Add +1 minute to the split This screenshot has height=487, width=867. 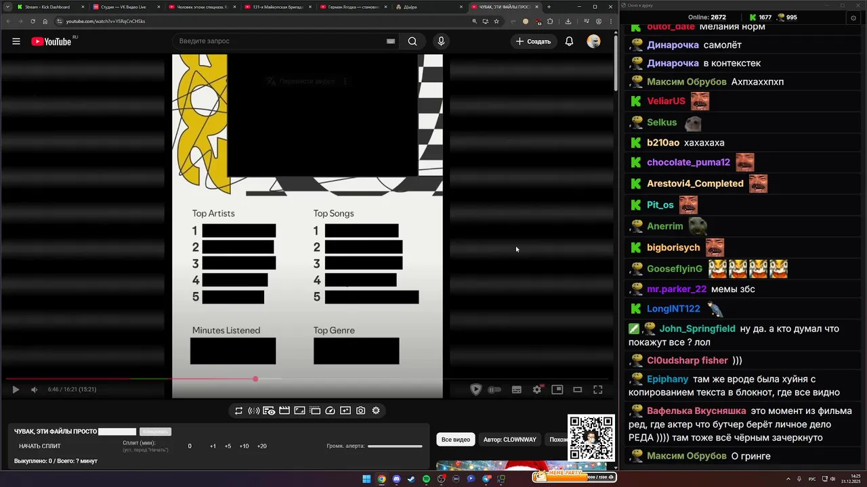(213, 446)
